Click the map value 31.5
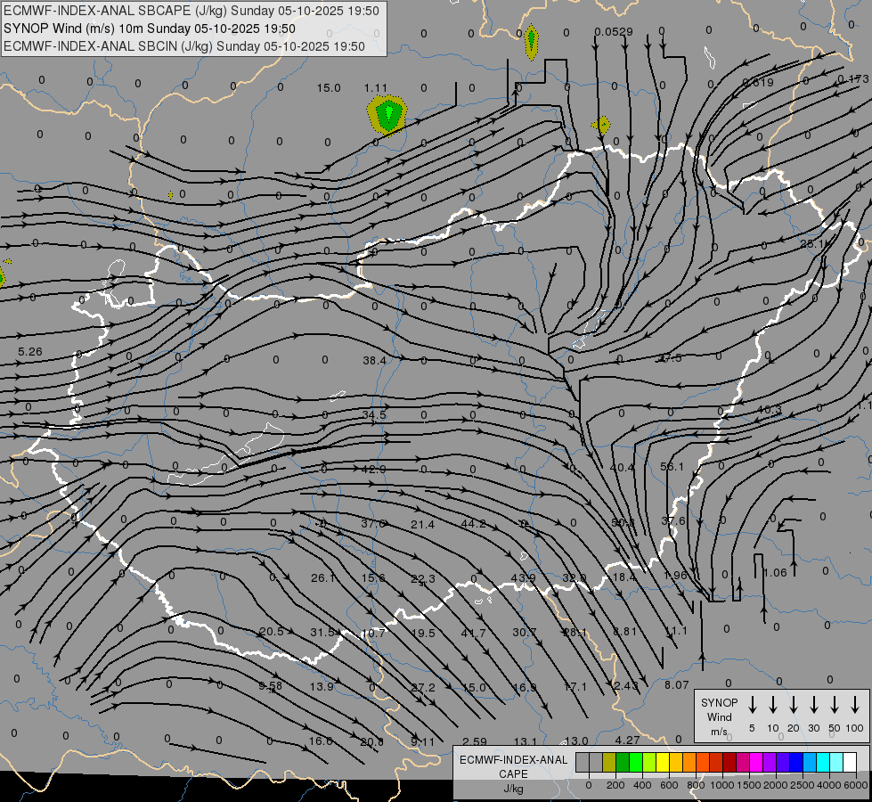 click(x=322, y=633)
